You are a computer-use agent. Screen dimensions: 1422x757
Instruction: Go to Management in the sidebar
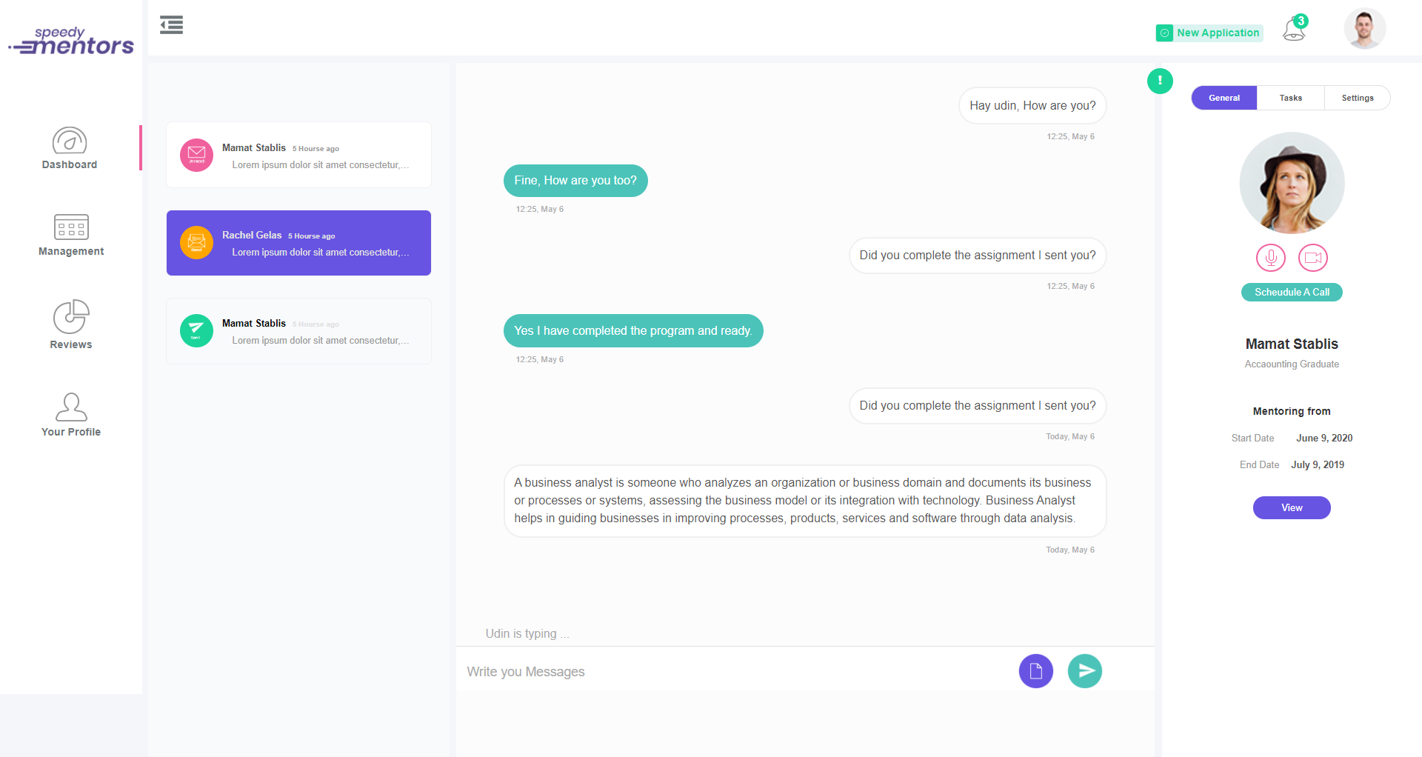point(71,235)
